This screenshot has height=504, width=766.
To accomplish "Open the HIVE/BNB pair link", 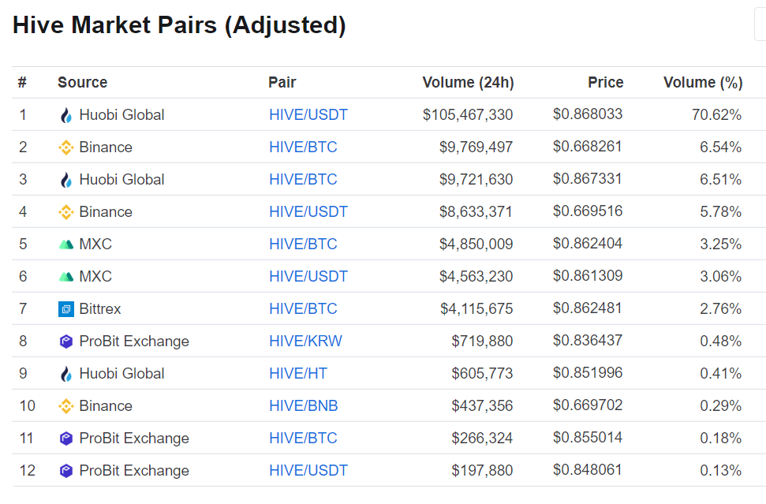I will click(304, 405).
